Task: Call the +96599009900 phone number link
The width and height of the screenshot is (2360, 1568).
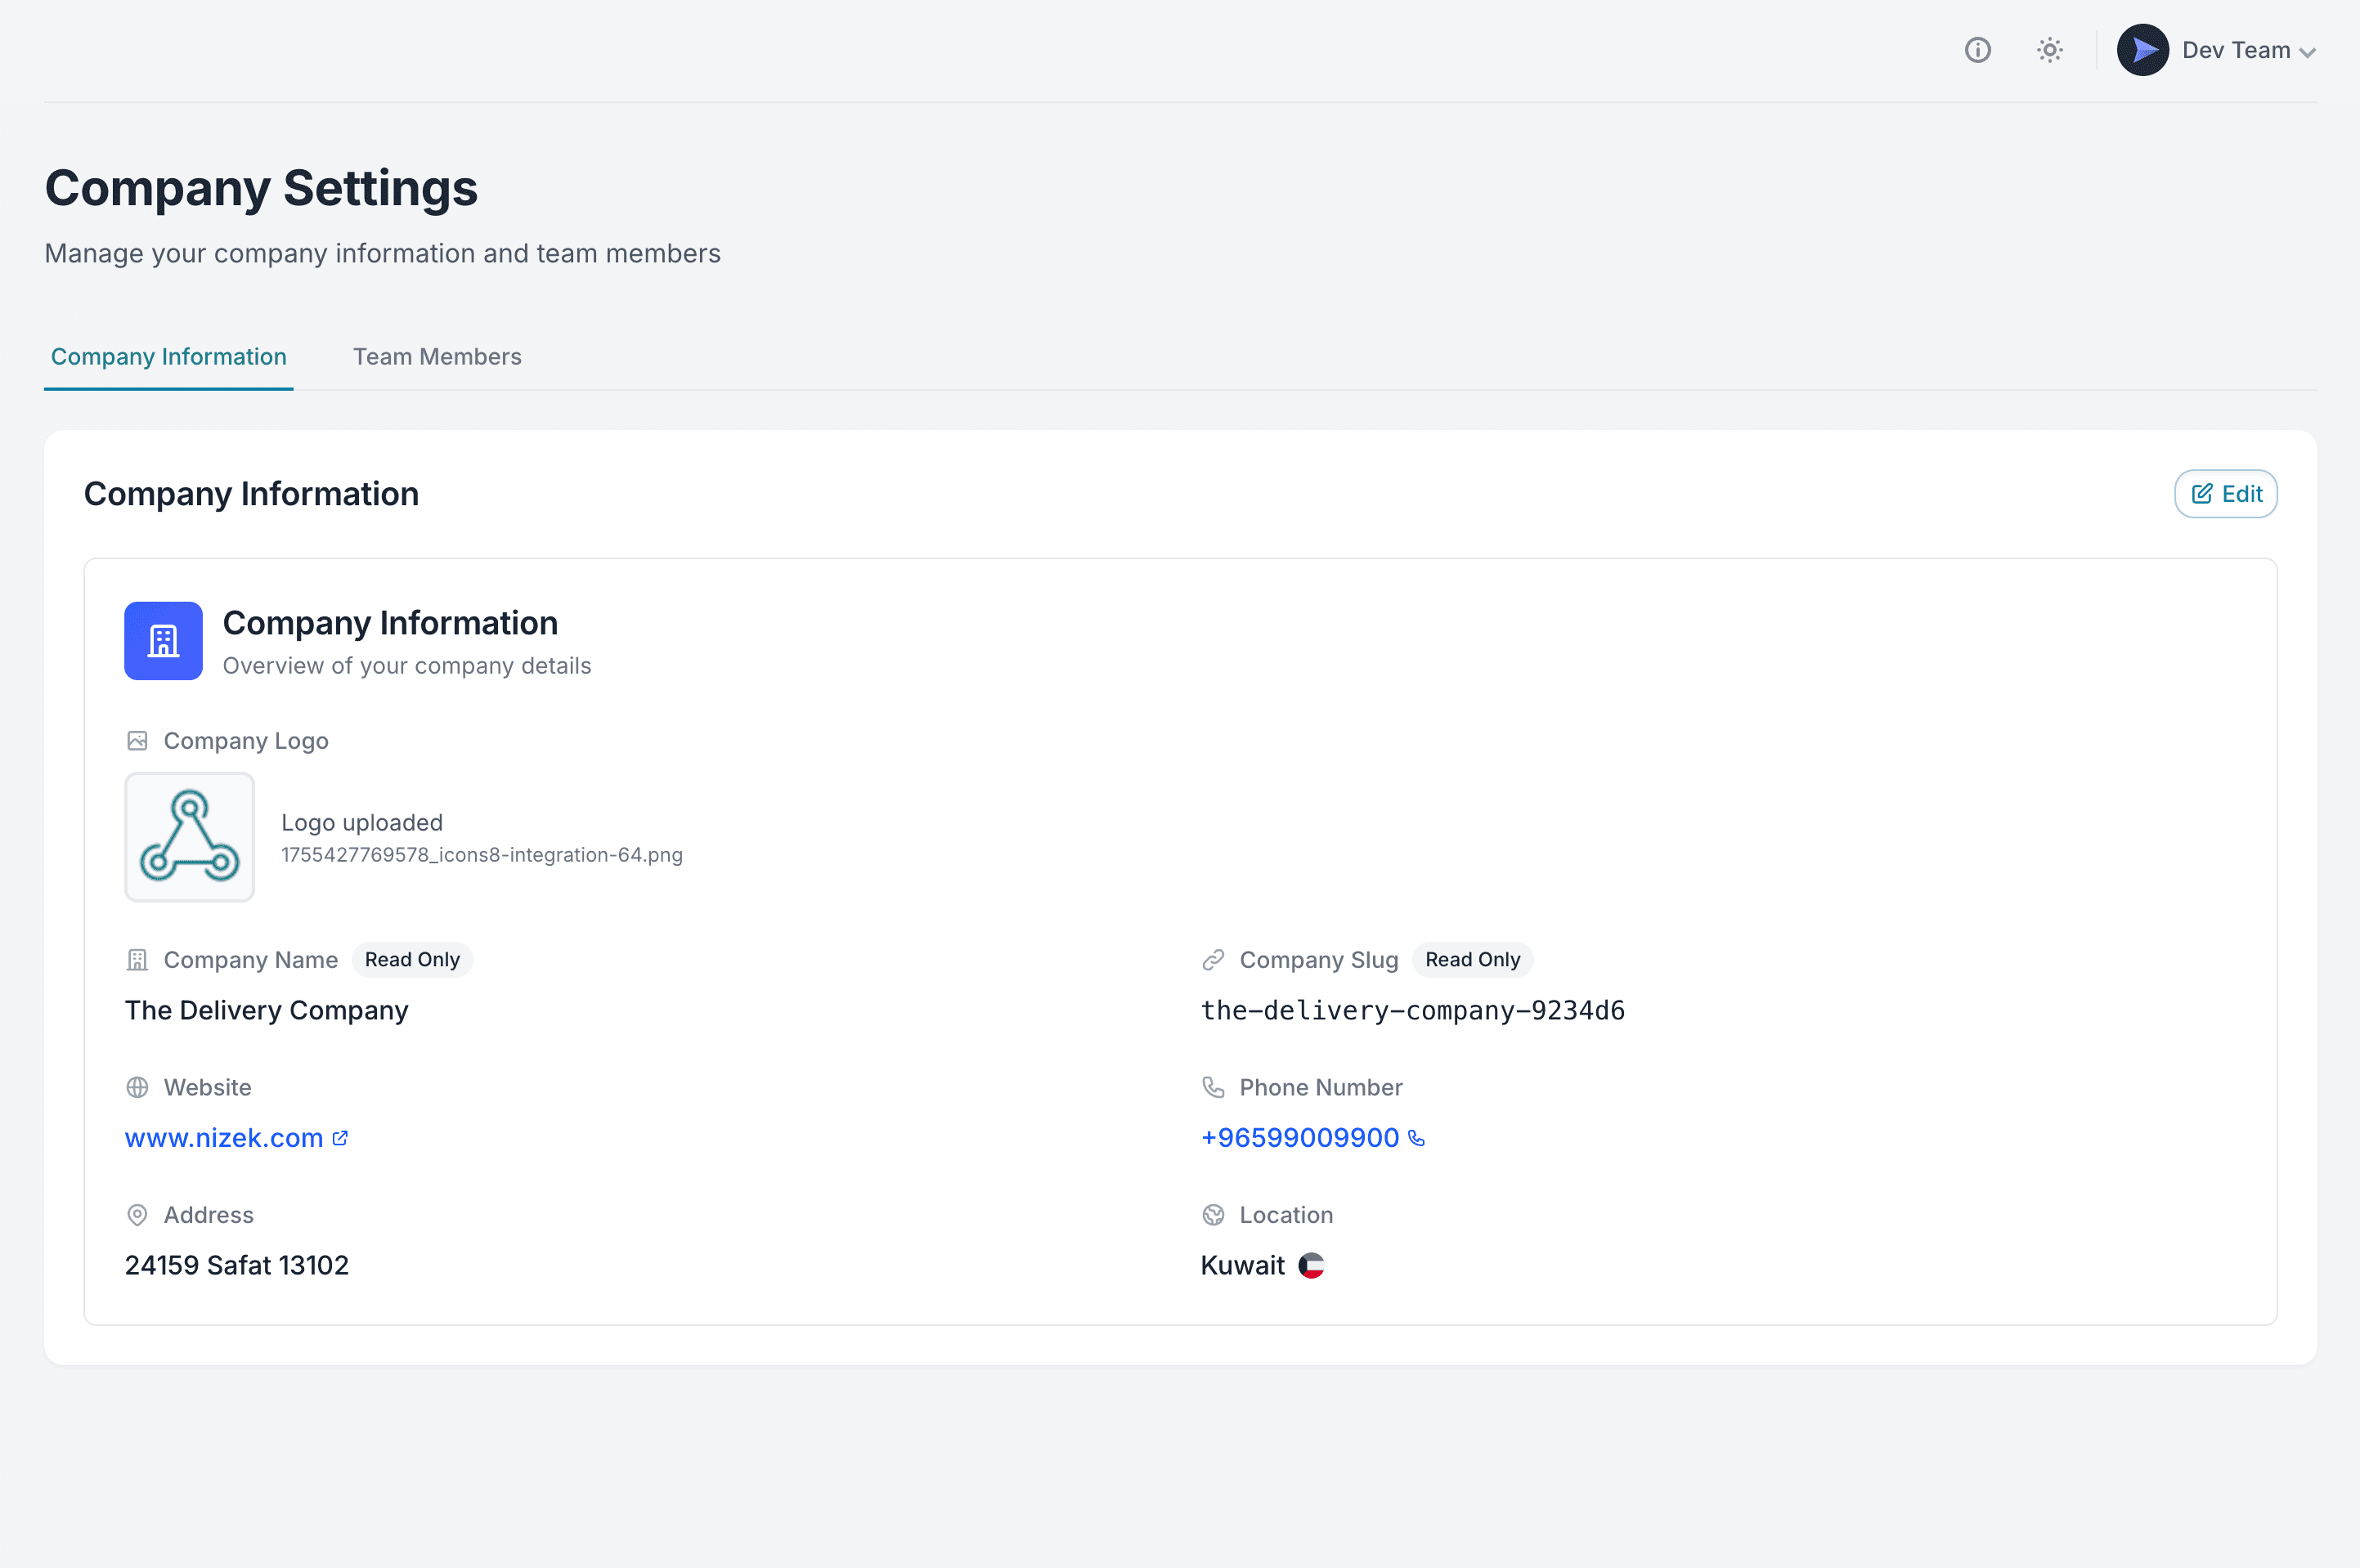Action: pos(1299,1138)
